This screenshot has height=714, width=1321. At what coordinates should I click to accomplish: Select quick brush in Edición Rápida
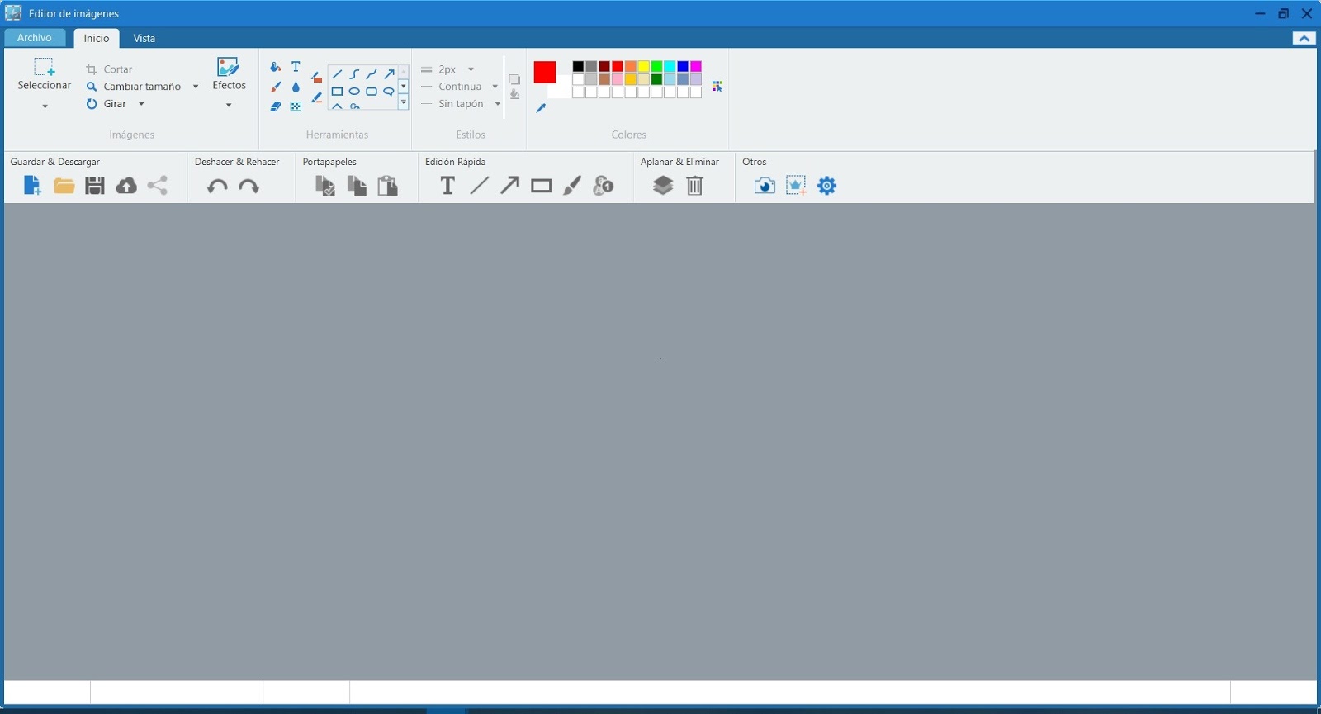(572, 186)
